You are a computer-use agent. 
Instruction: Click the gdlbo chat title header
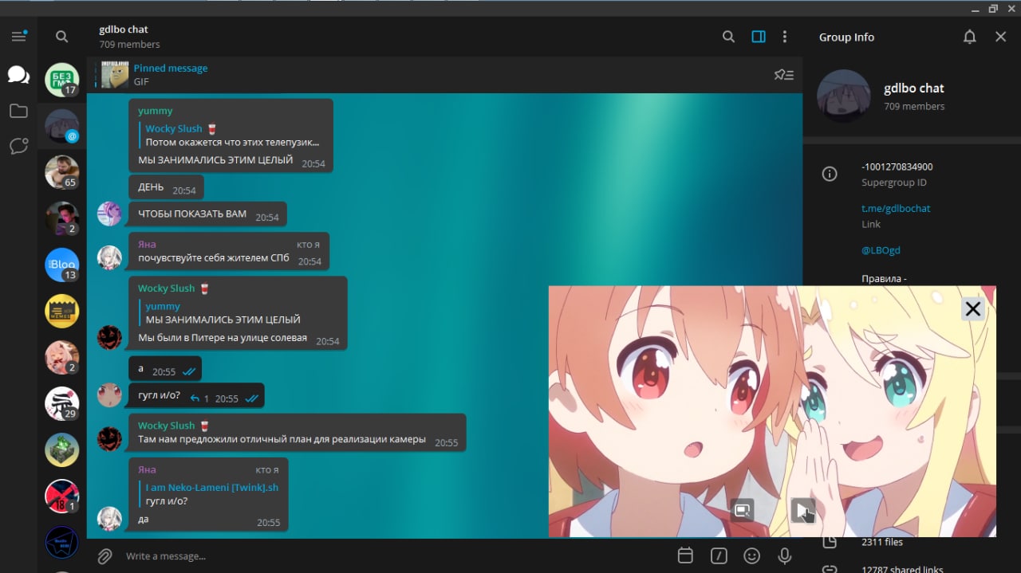[124, 29]
